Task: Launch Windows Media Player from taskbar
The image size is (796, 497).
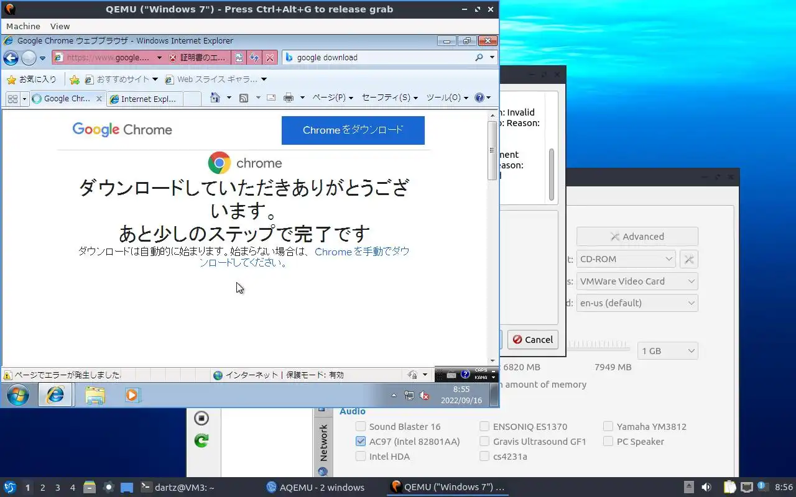Action: pyautogui.click(x=132, y=394)
